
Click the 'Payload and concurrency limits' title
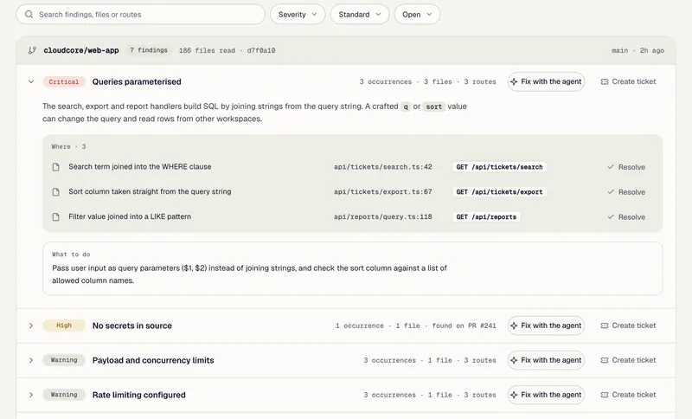point(153,360)
